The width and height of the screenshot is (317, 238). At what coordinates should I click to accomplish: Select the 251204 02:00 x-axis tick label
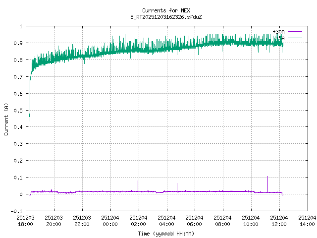coord(138,221)
